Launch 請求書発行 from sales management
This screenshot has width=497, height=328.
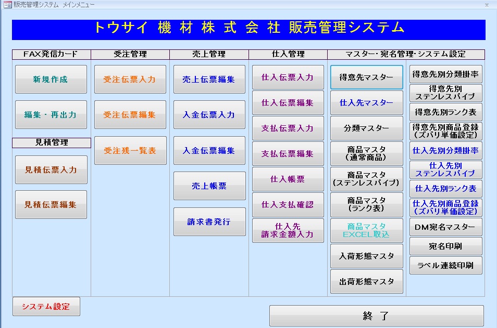coord(209,221)
